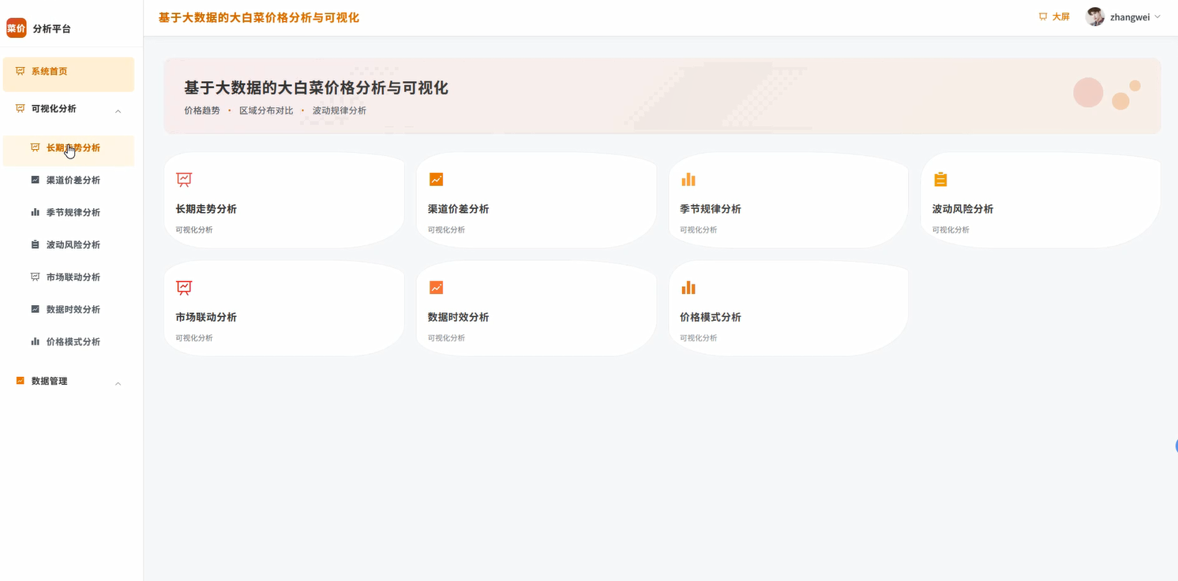Click the 数据时效分析 card title
This screenshot has width=1178, height=581.
pyautogui.click(x=458, y=317)
